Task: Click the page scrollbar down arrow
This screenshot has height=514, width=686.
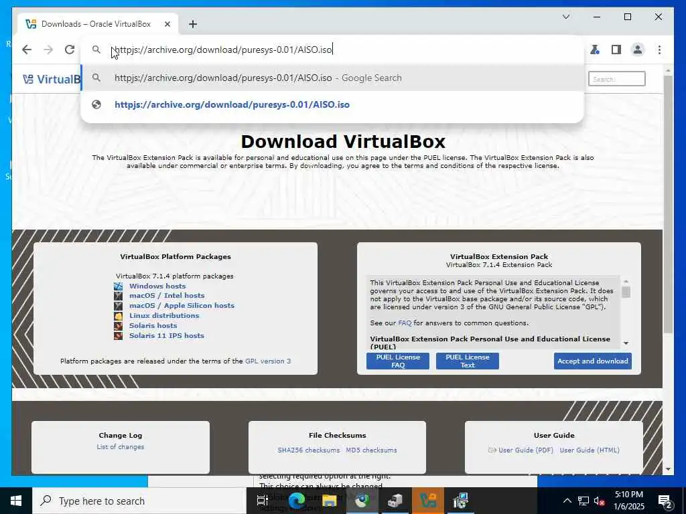Action: (x=668, y=469)
